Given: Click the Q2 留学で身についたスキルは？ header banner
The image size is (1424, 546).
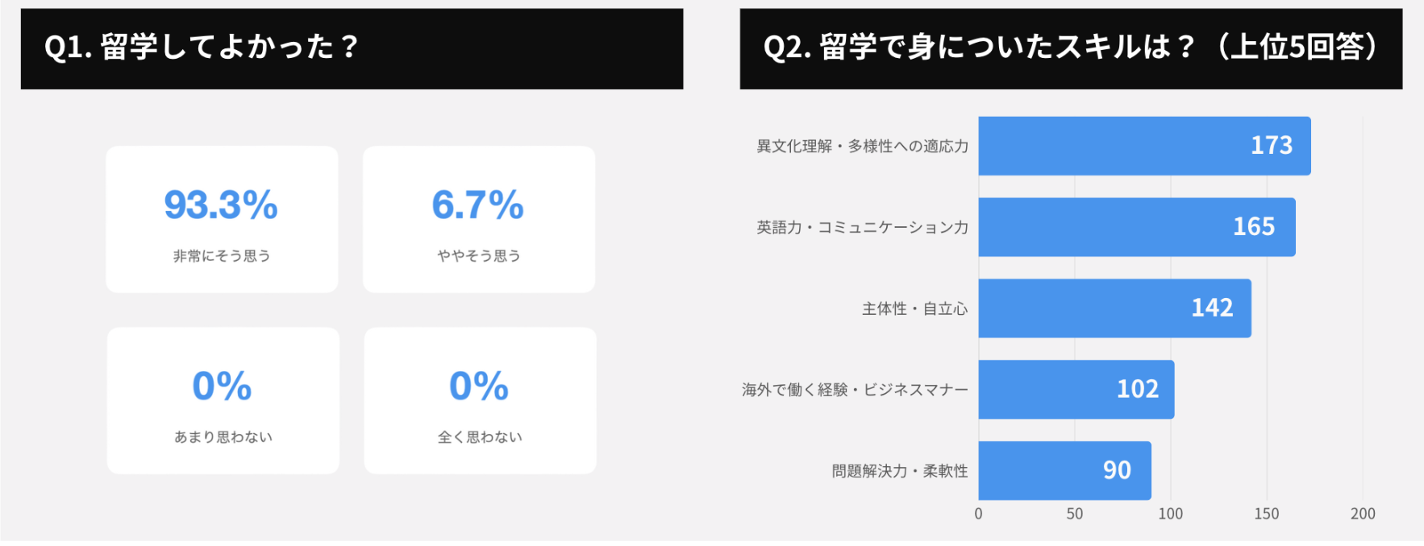Looking at the screenshot, I should (1071, 48).
